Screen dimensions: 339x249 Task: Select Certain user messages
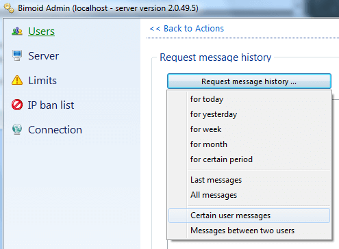[249, 215]
